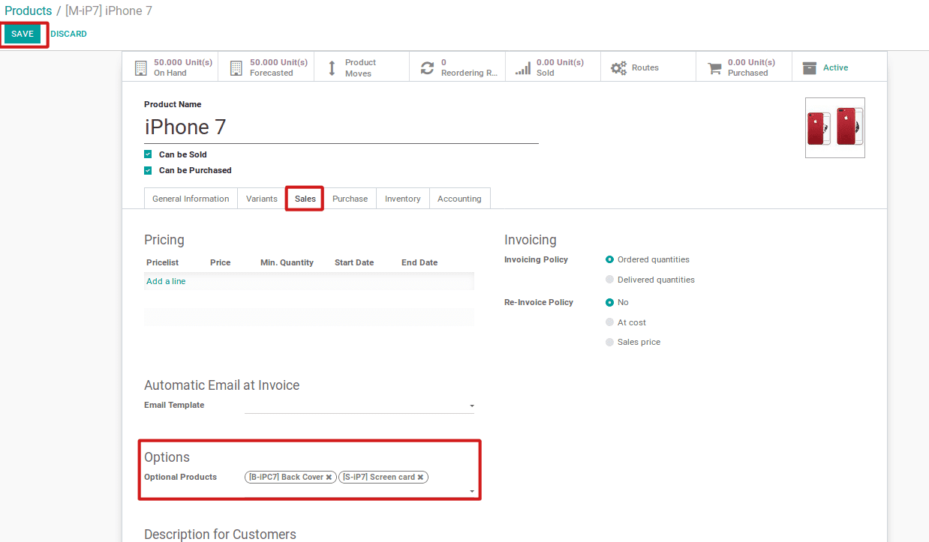This screenshot has height=542, width=929.
Task: Click the Purchased shopping cart icon
Action: [714, 67]
